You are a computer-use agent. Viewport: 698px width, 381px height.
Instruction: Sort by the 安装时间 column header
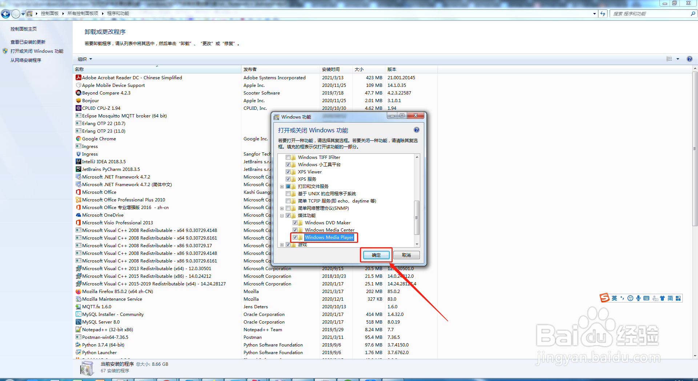[x=336, y=69]
